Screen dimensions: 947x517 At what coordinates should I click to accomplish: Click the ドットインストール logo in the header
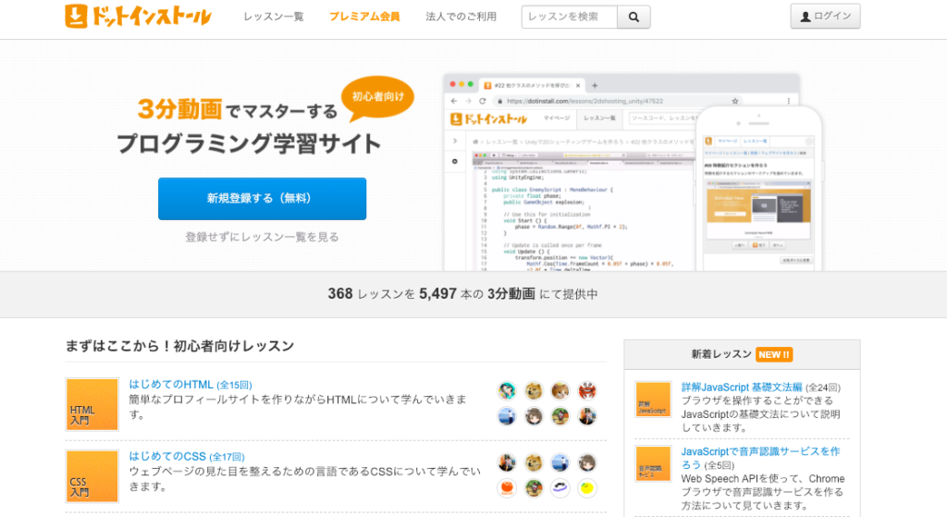click(139, 17)
